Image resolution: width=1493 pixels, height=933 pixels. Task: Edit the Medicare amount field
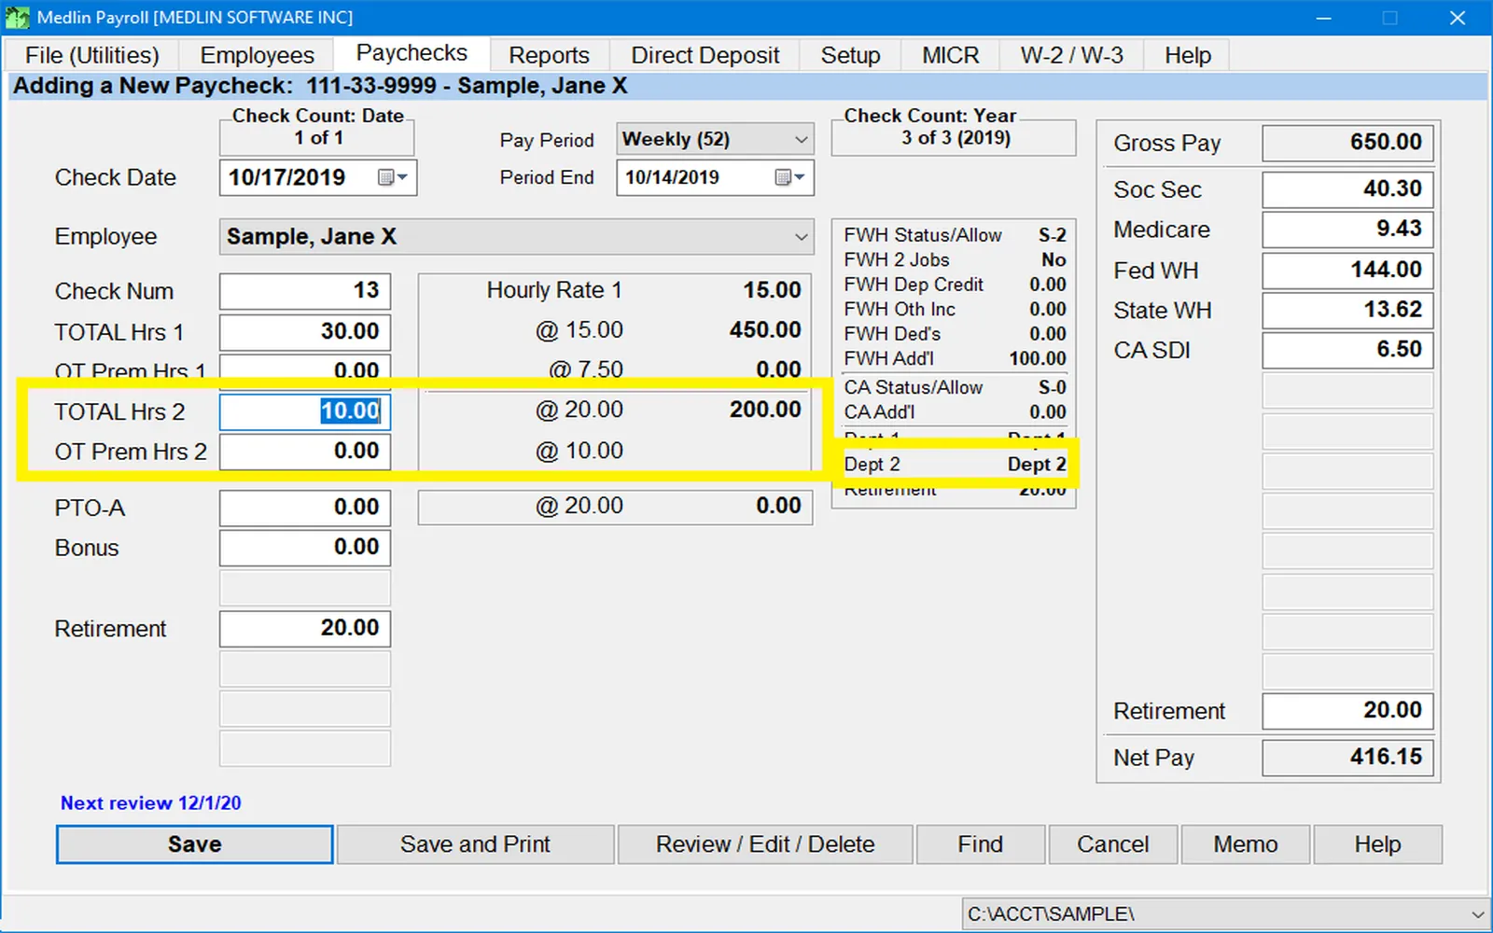click(x=1347, y=230)
